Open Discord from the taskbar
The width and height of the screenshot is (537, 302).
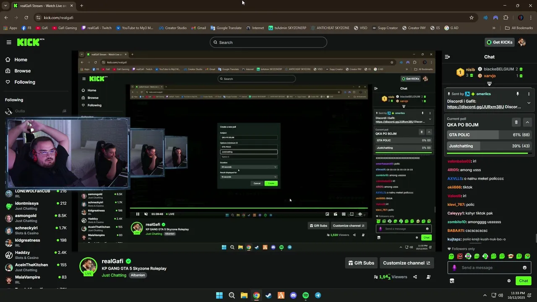tap(293, 295)
